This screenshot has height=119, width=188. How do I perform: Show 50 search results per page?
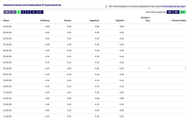[x=176, y=12]
